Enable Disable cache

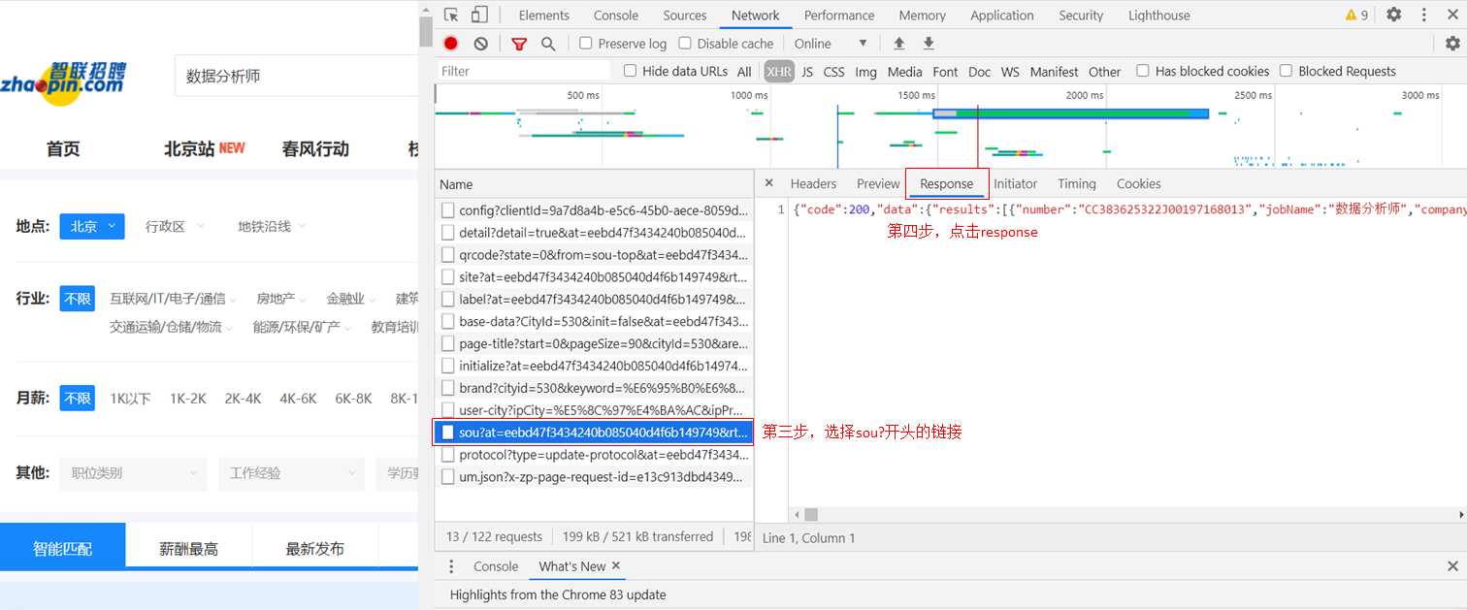685,43
